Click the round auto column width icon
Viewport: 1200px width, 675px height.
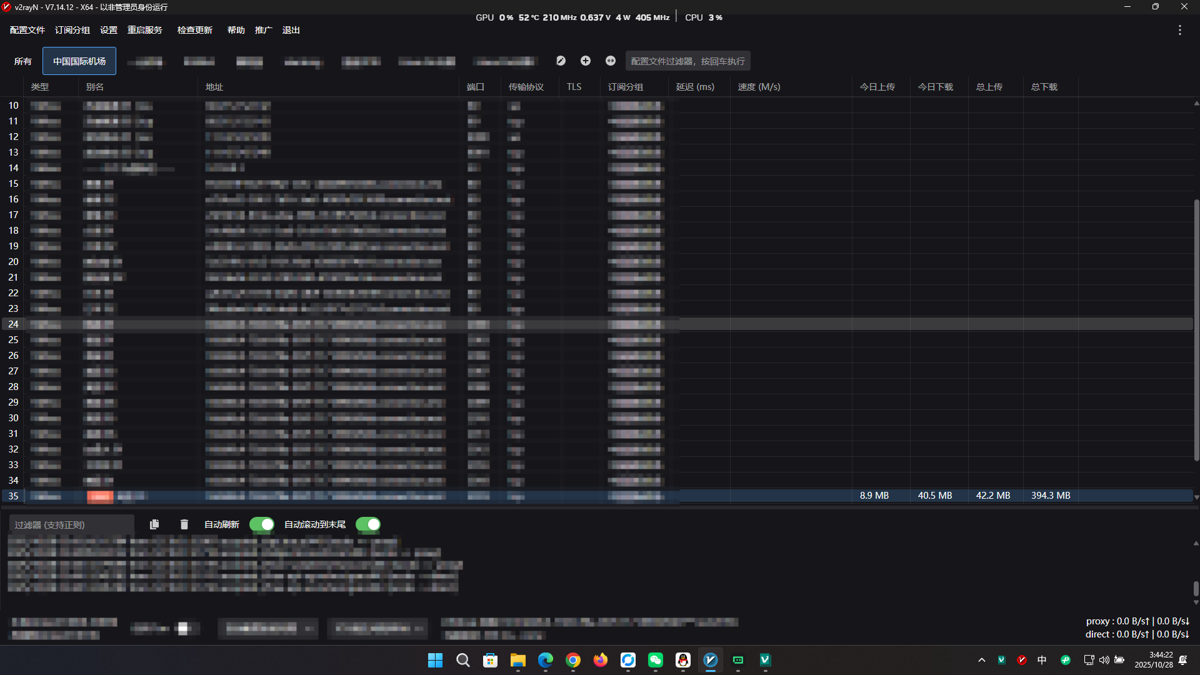[611, 61]
